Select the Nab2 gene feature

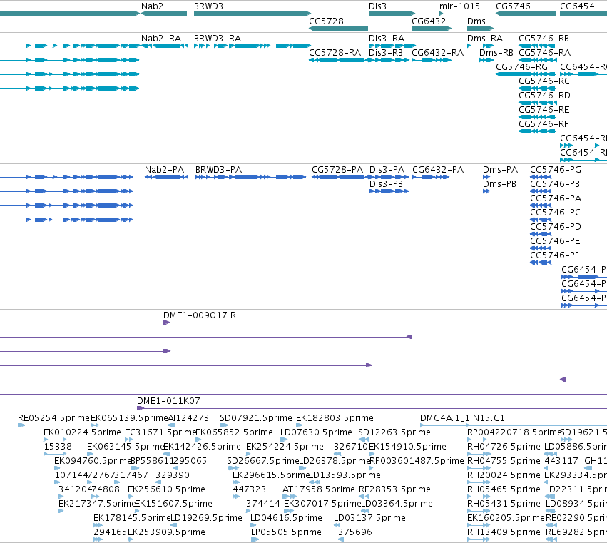[x=164, y=14]
